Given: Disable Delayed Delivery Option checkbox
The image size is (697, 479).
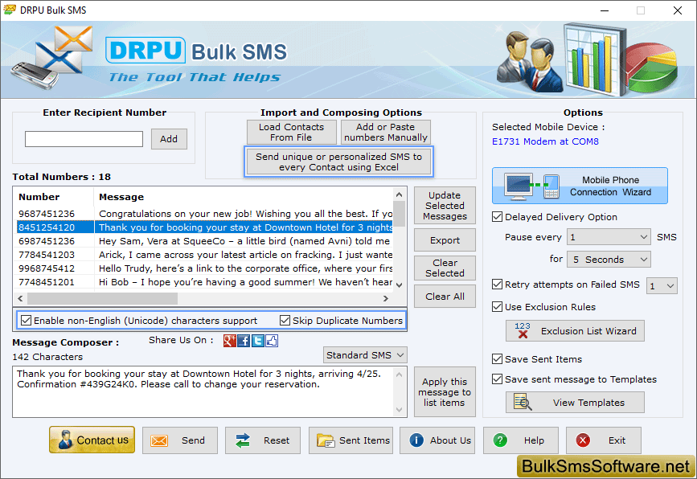Looking at the screenshot, I should coord(498,217).
